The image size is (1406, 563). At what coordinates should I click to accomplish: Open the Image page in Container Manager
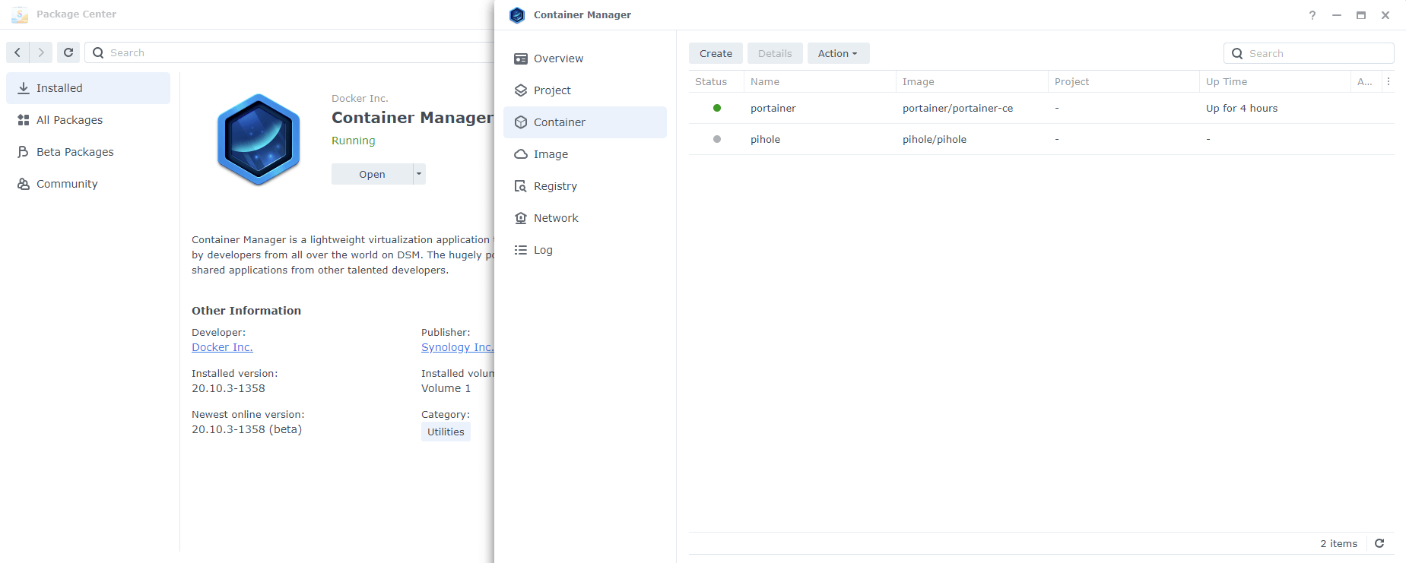pyautogui.click(x=585, y=154)
